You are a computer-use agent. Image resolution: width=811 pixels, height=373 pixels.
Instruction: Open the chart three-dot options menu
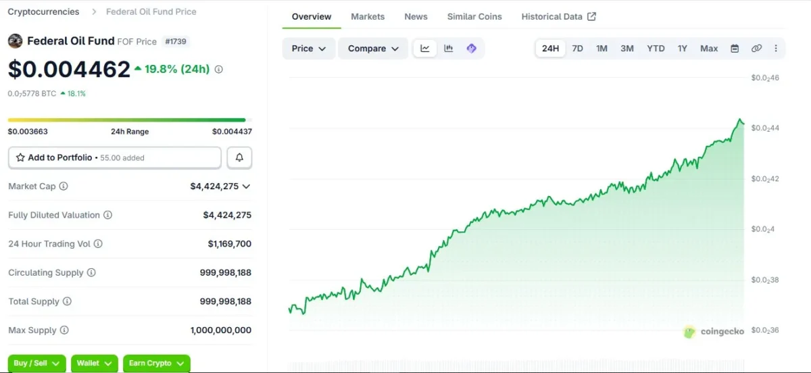(x=776, y=49)
